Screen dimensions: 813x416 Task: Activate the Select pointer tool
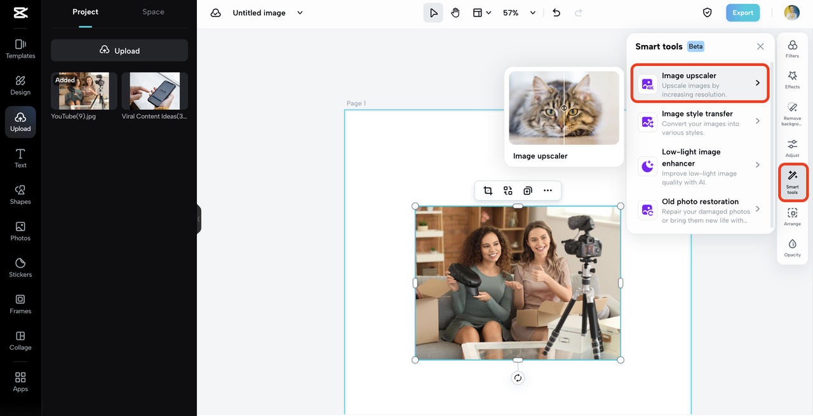[x=433, y=13]
